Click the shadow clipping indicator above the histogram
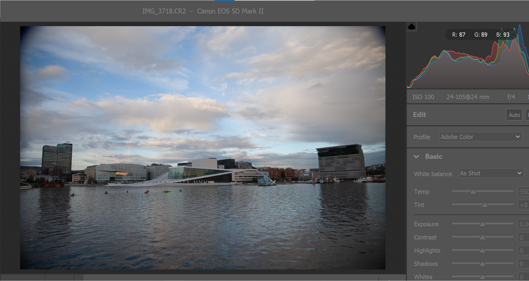This screenshot has width=529, height=281. coord(412,27)
